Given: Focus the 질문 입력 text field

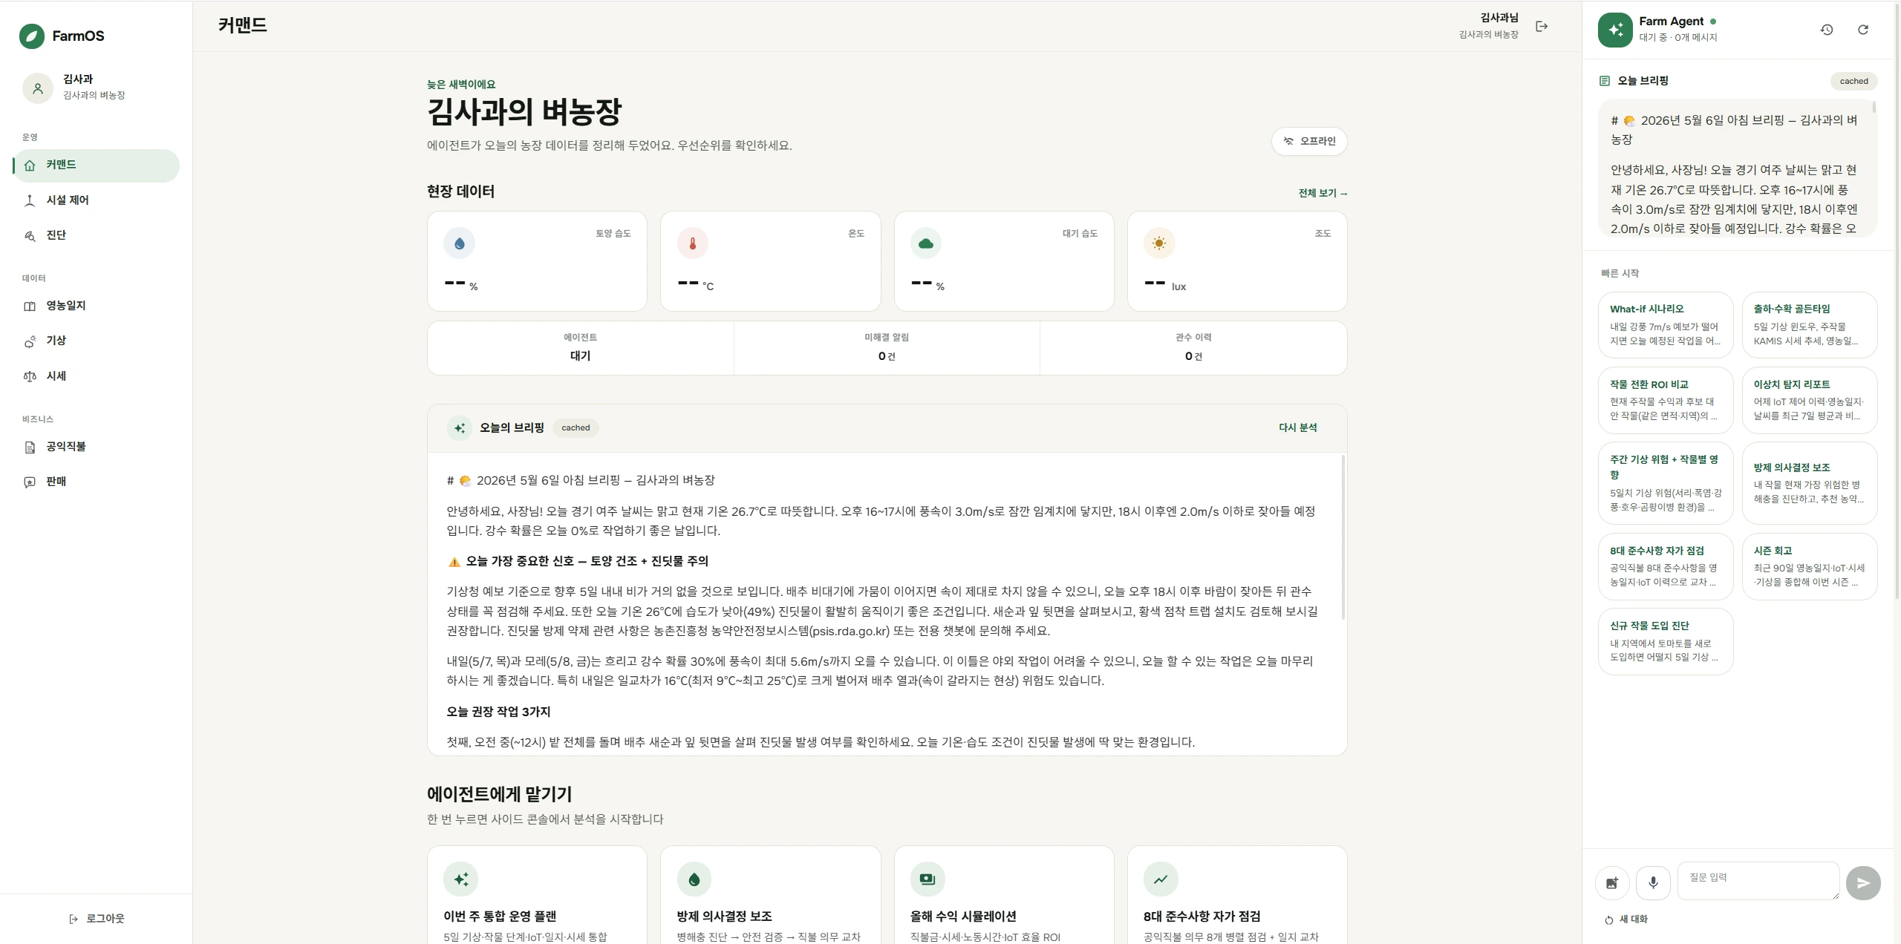Looking at the screenshot, I should [1758, 881].
